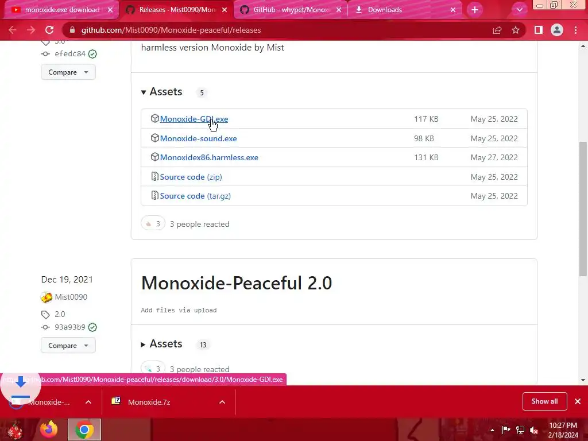This screenshot has width=588, height=441.
Task: Click the zip file icon beside Source code (zip)
Action: [154, 176]
